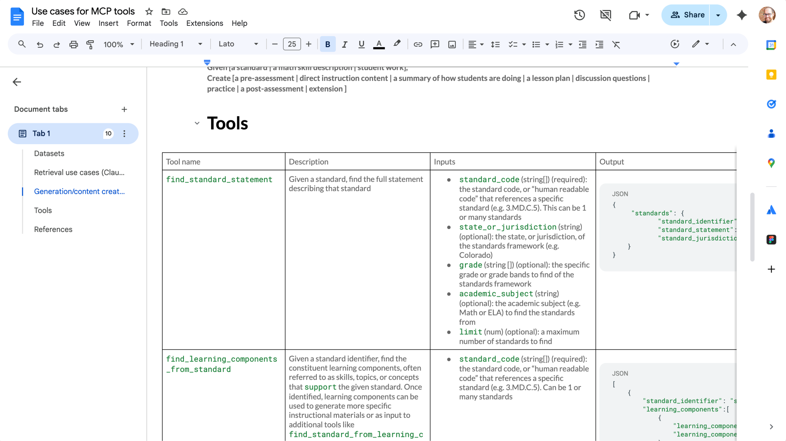Open the text color picker
786x441 pixels.
tap(379, 44)
